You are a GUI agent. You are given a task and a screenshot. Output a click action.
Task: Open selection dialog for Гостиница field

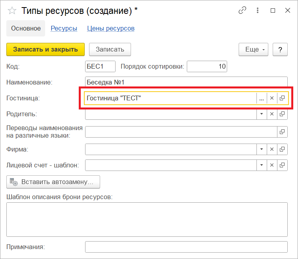[262, 98]
